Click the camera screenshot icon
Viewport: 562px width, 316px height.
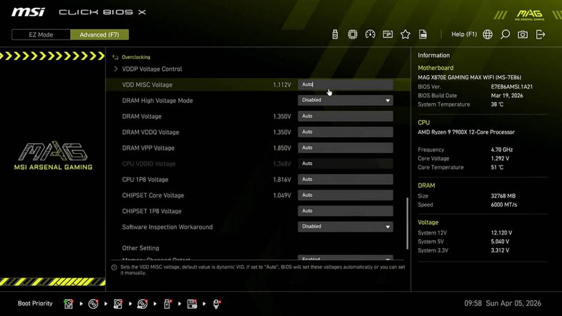[522, 34]
